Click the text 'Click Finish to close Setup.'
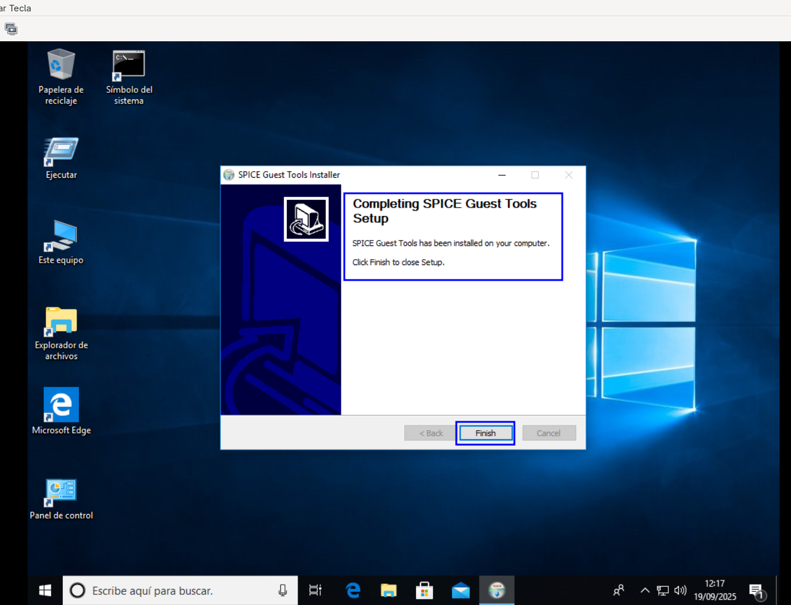Image resolution: width=791 pixels, height=605 pixels. (398, 262)
